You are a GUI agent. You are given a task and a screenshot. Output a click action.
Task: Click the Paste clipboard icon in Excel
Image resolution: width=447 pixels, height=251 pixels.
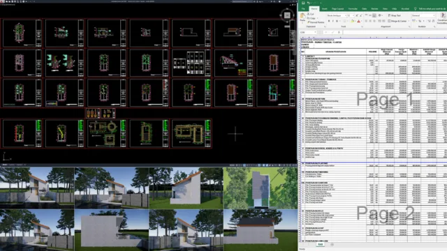[302, 15]
